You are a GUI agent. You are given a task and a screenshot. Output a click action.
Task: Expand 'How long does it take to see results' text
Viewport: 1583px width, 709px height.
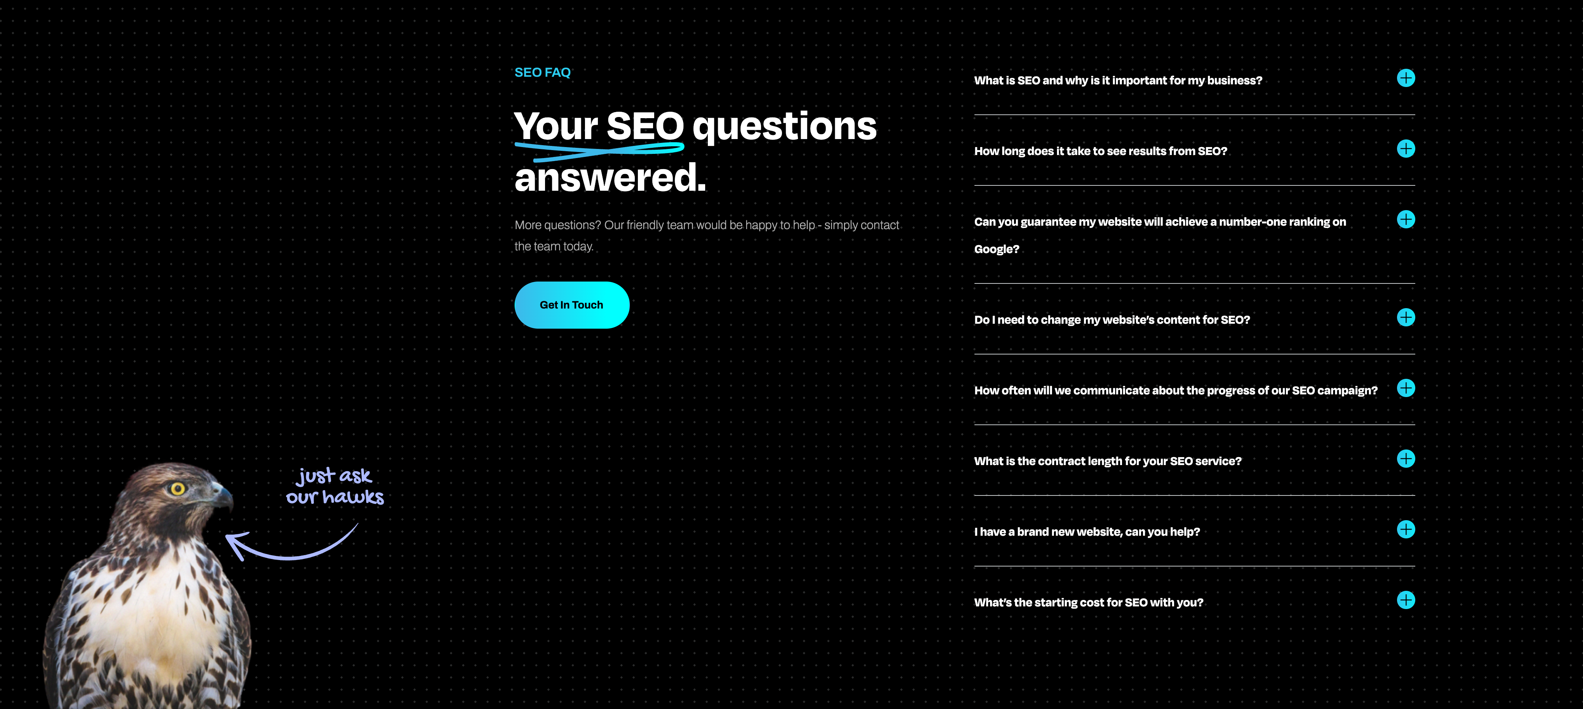(1100, 152)
